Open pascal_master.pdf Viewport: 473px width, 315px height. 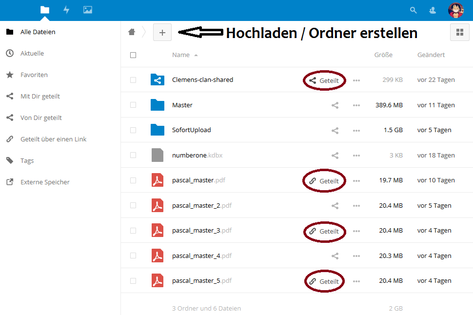(x=198, y=180)
